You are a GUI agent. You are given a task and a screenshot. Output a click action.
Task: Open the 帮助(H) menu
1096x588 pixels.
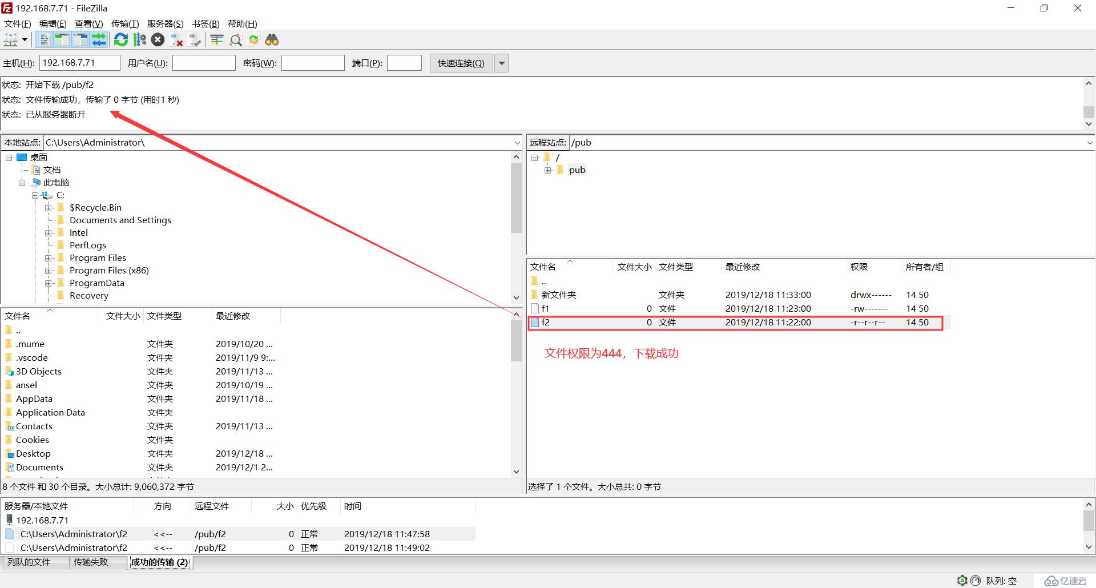(x=242, y=23)
